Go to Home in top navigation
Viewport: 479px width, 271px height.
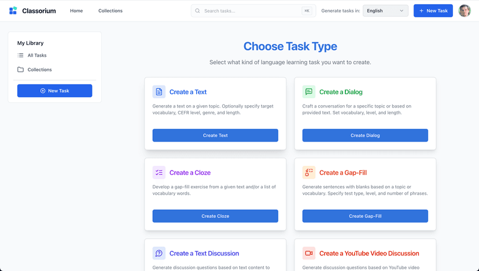tap(76, 11)
